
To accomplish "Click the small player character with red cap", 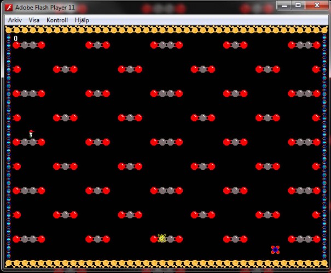I will point(31,134).
